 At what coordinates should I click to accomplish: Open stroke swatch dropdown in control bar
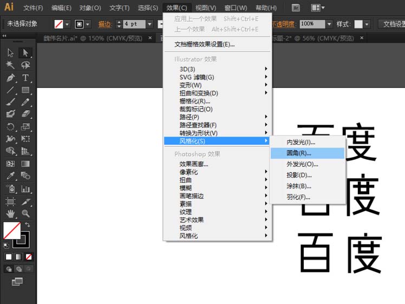coord(88,24)
